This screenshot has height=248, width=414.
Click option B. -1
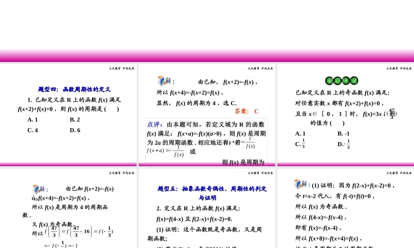344,134
